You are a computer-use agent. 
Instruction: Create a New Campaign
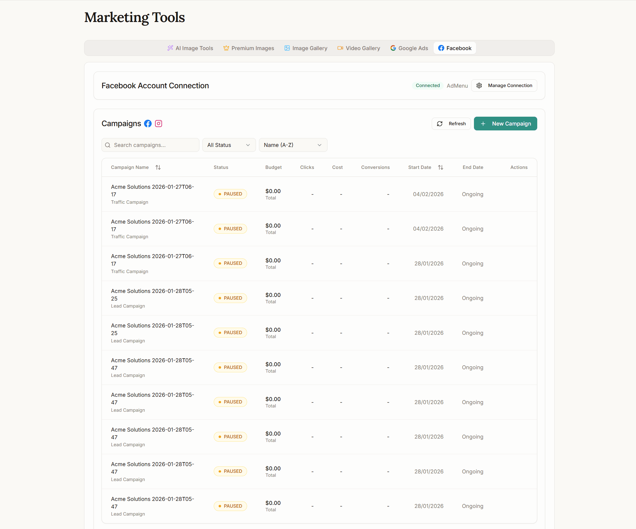(x=505, y=124)
